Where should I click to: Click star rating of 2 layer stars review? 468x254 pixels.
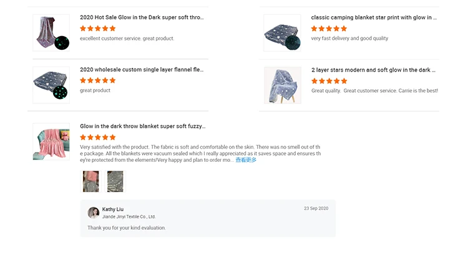point(329,81)
